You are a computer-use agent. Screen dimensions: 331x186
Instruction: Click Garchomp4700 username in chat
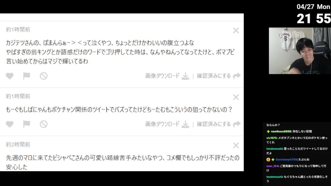[x=286, y=160]
